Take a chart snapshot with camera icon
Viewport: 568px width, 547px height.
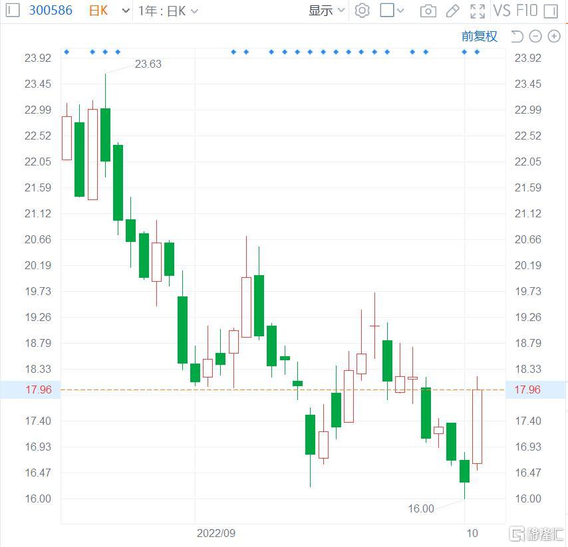tap(428, 11)
